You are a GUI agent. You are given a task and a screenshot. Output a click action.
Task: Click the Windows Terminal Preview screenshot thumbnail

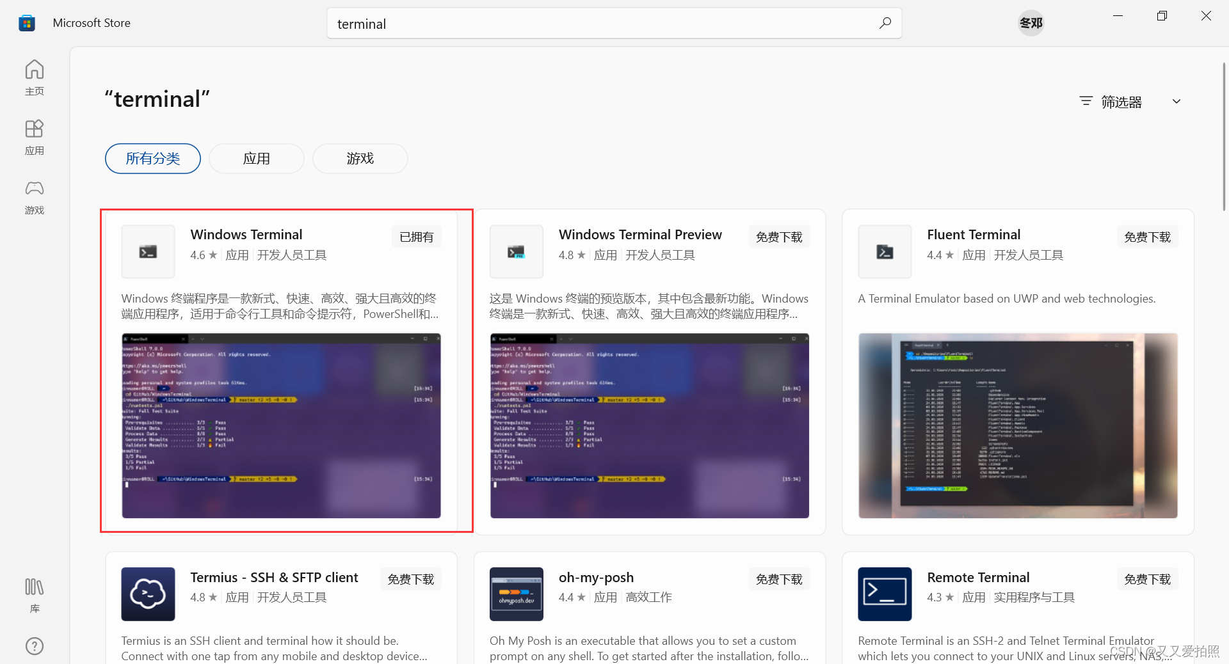coord(650,425)
